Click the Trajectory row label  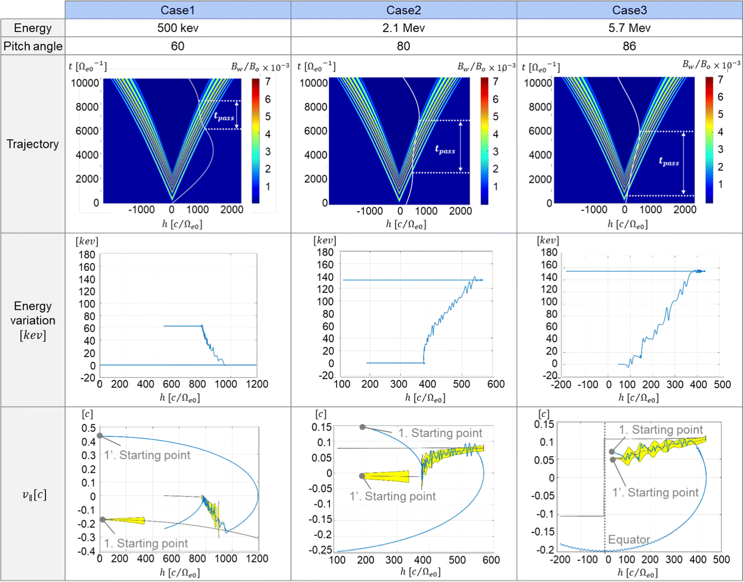(x=33, y=144)
